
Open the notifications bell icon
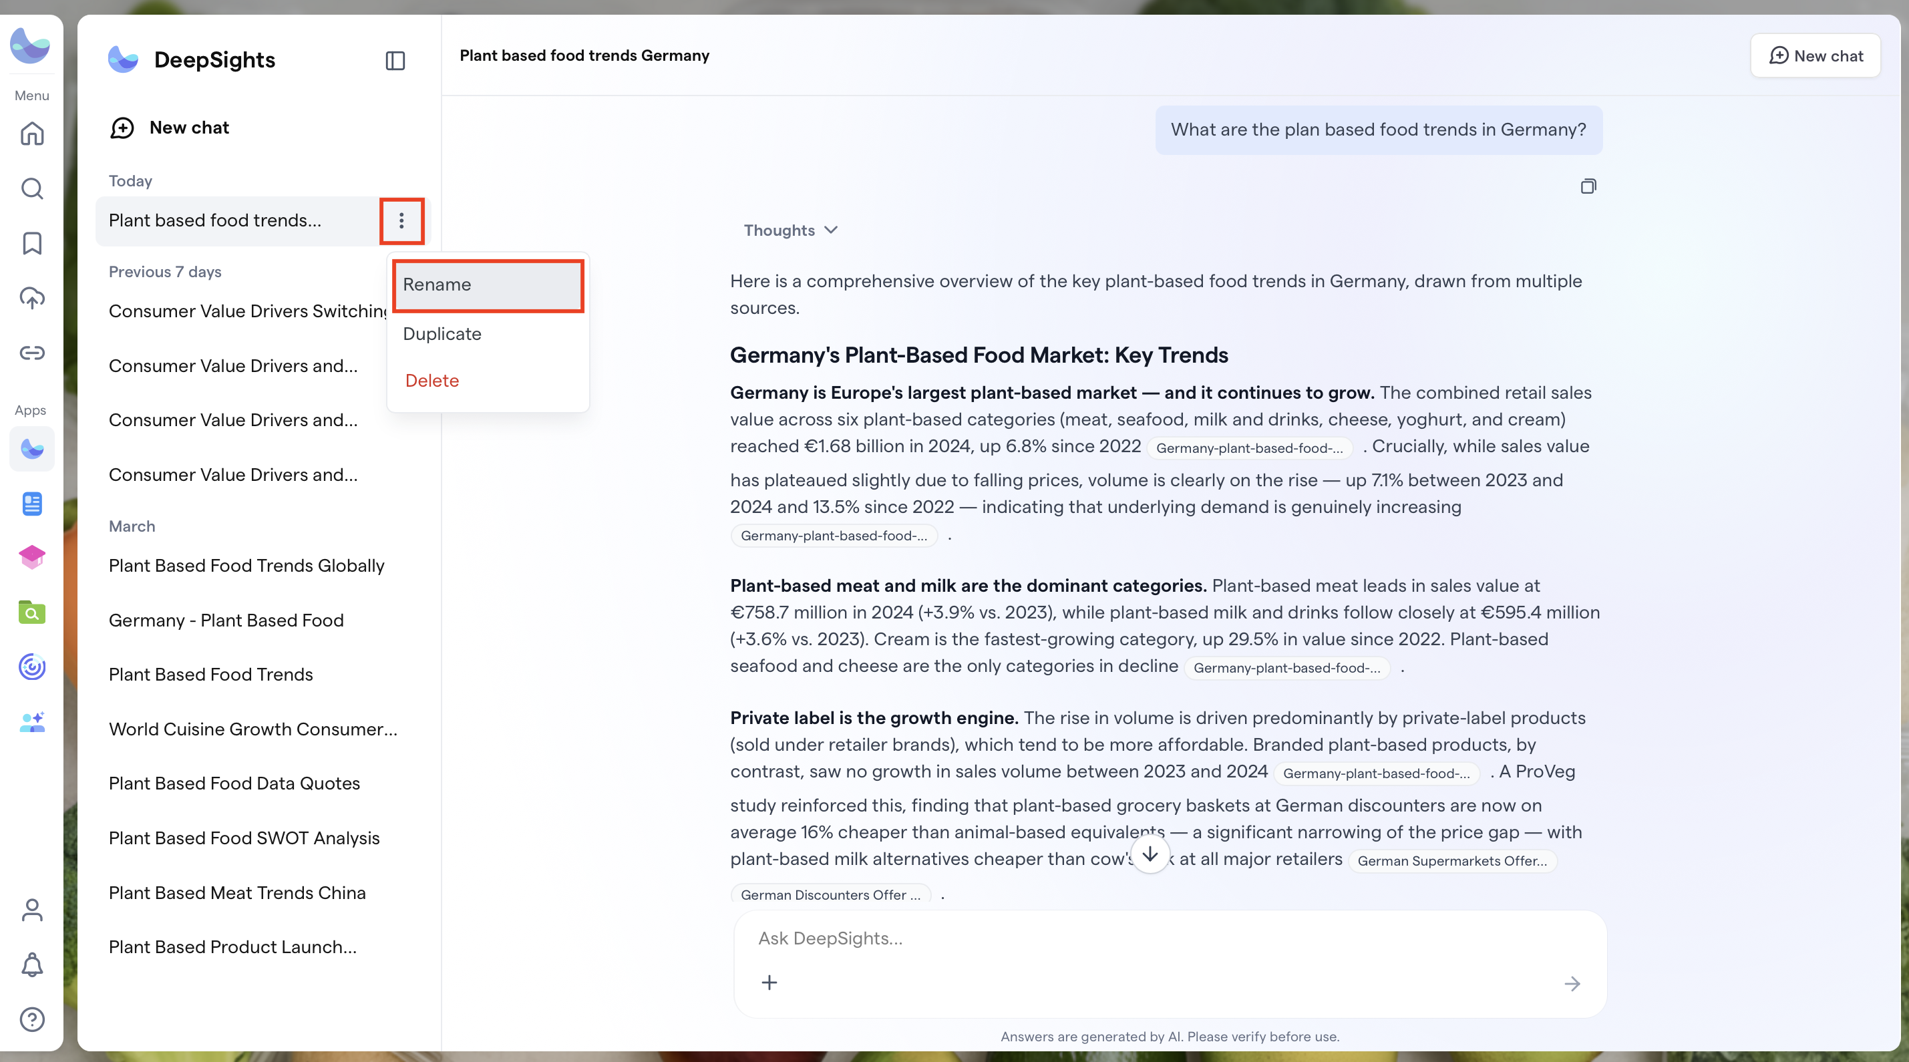32,965
